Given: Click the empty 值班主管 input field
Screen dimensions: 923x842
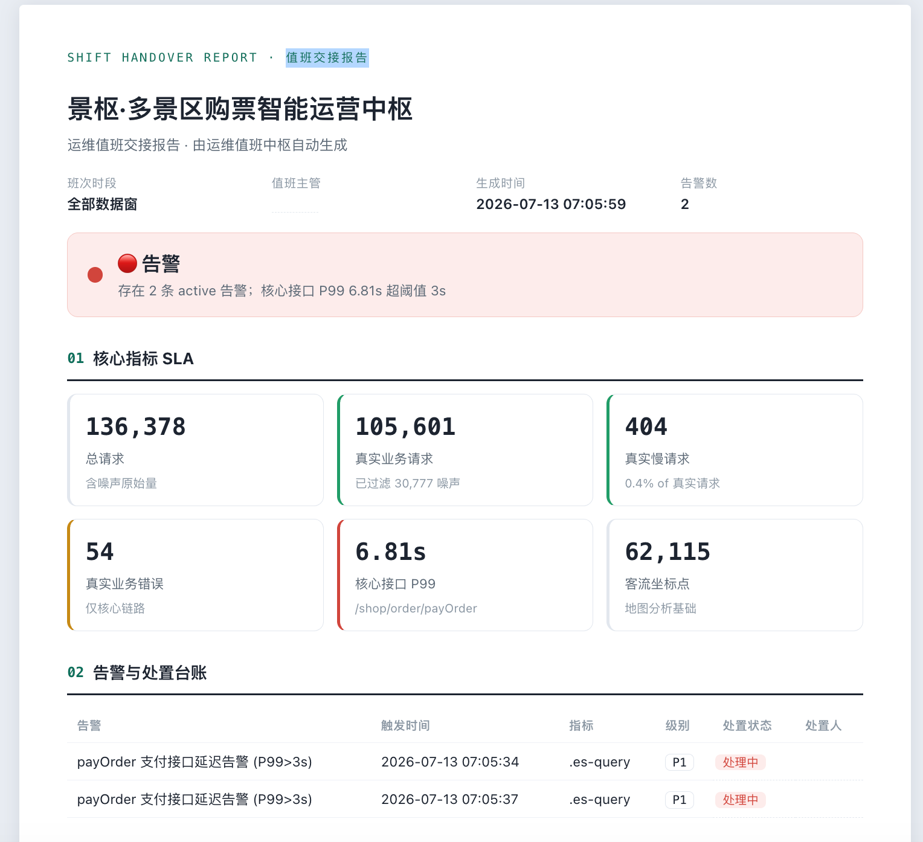Looking at the screenshot, I should click(x=295, y=204).
